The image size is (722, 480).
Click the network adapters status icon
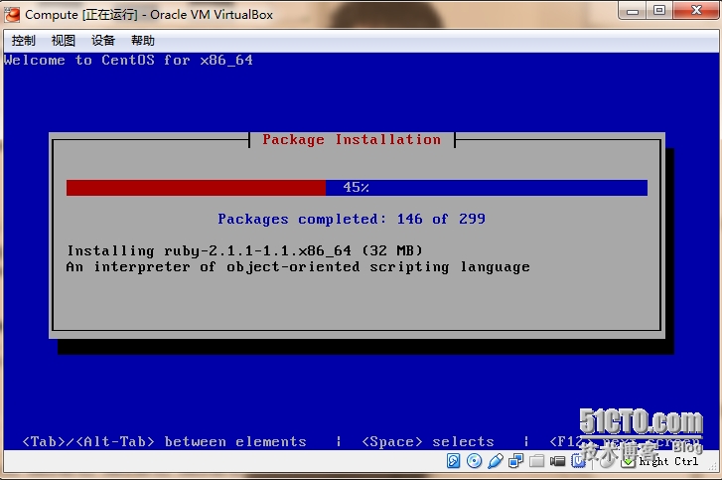coord(516,461)
